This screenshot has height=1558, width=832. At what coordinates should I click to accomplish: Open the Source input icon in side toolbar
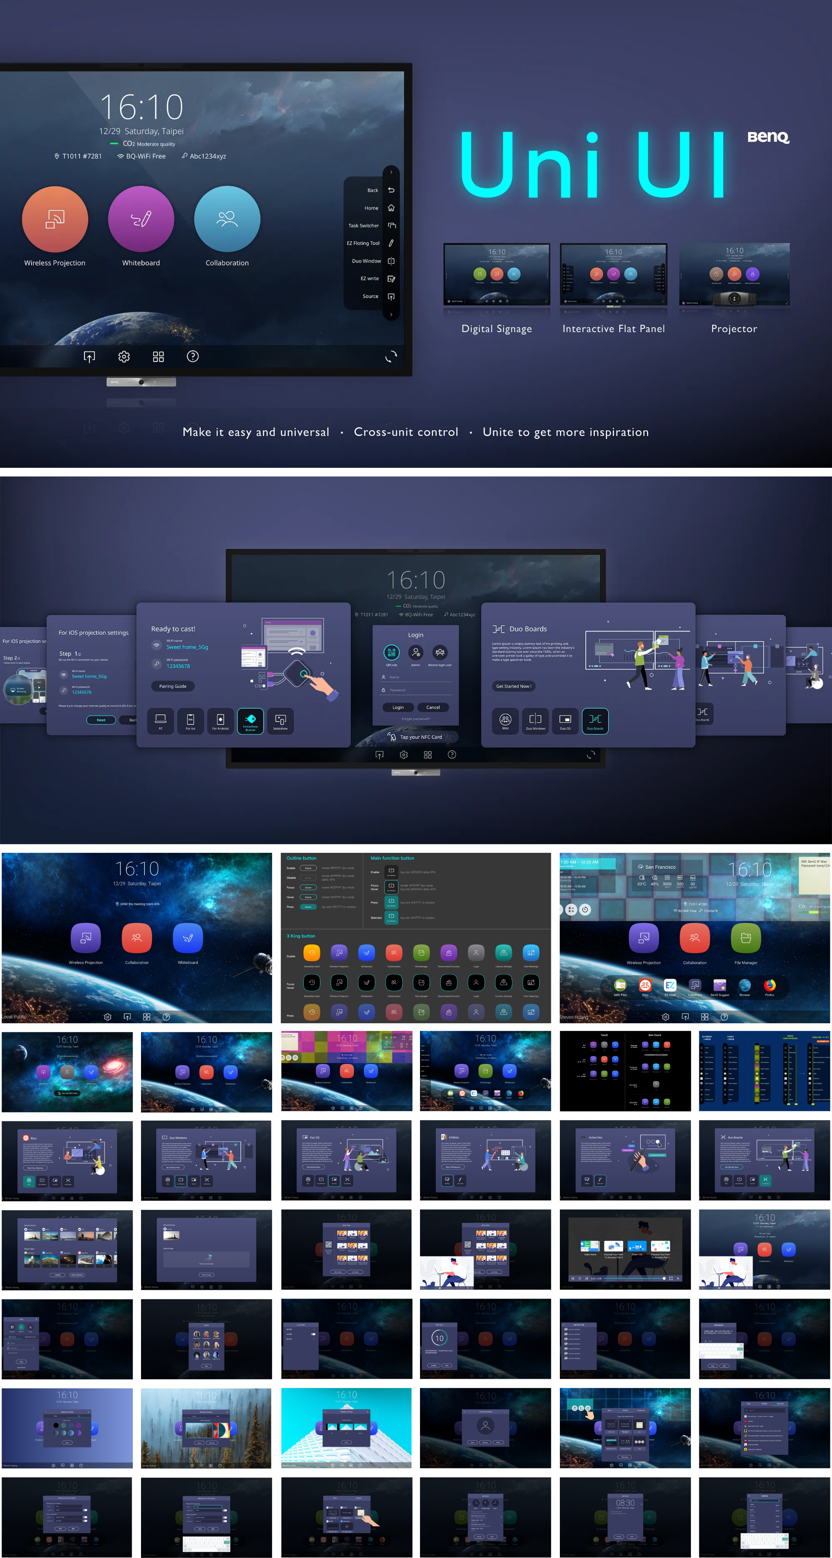[x=391, y=296]
